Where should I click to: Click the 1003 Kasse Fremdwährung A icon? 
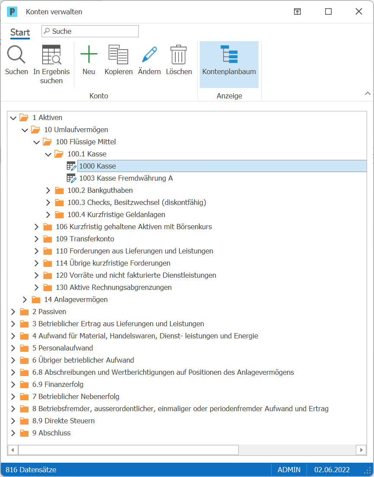point(71,178)
